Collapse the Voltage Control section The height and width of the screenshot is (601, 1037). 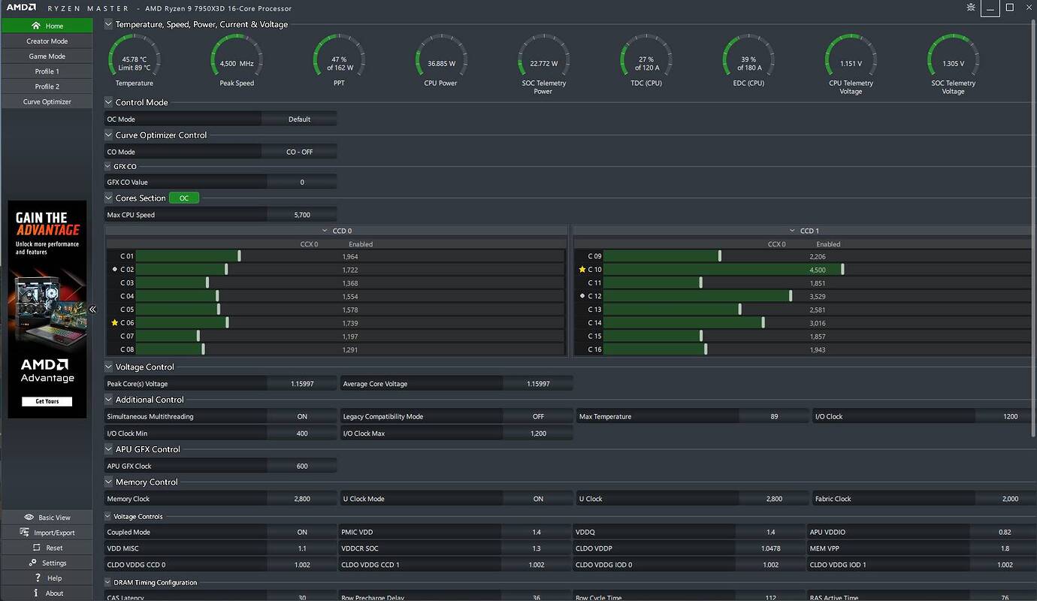click(x=109, y=367)
